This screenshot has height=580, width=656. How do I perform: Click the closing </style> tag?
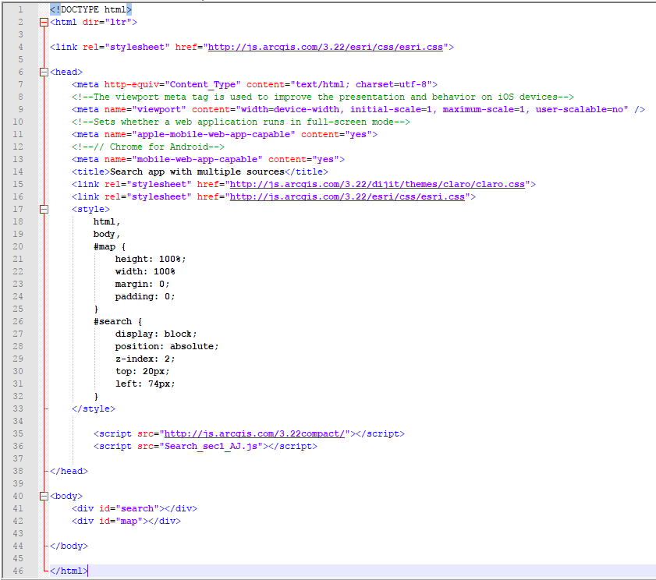[x=94, y=409]
